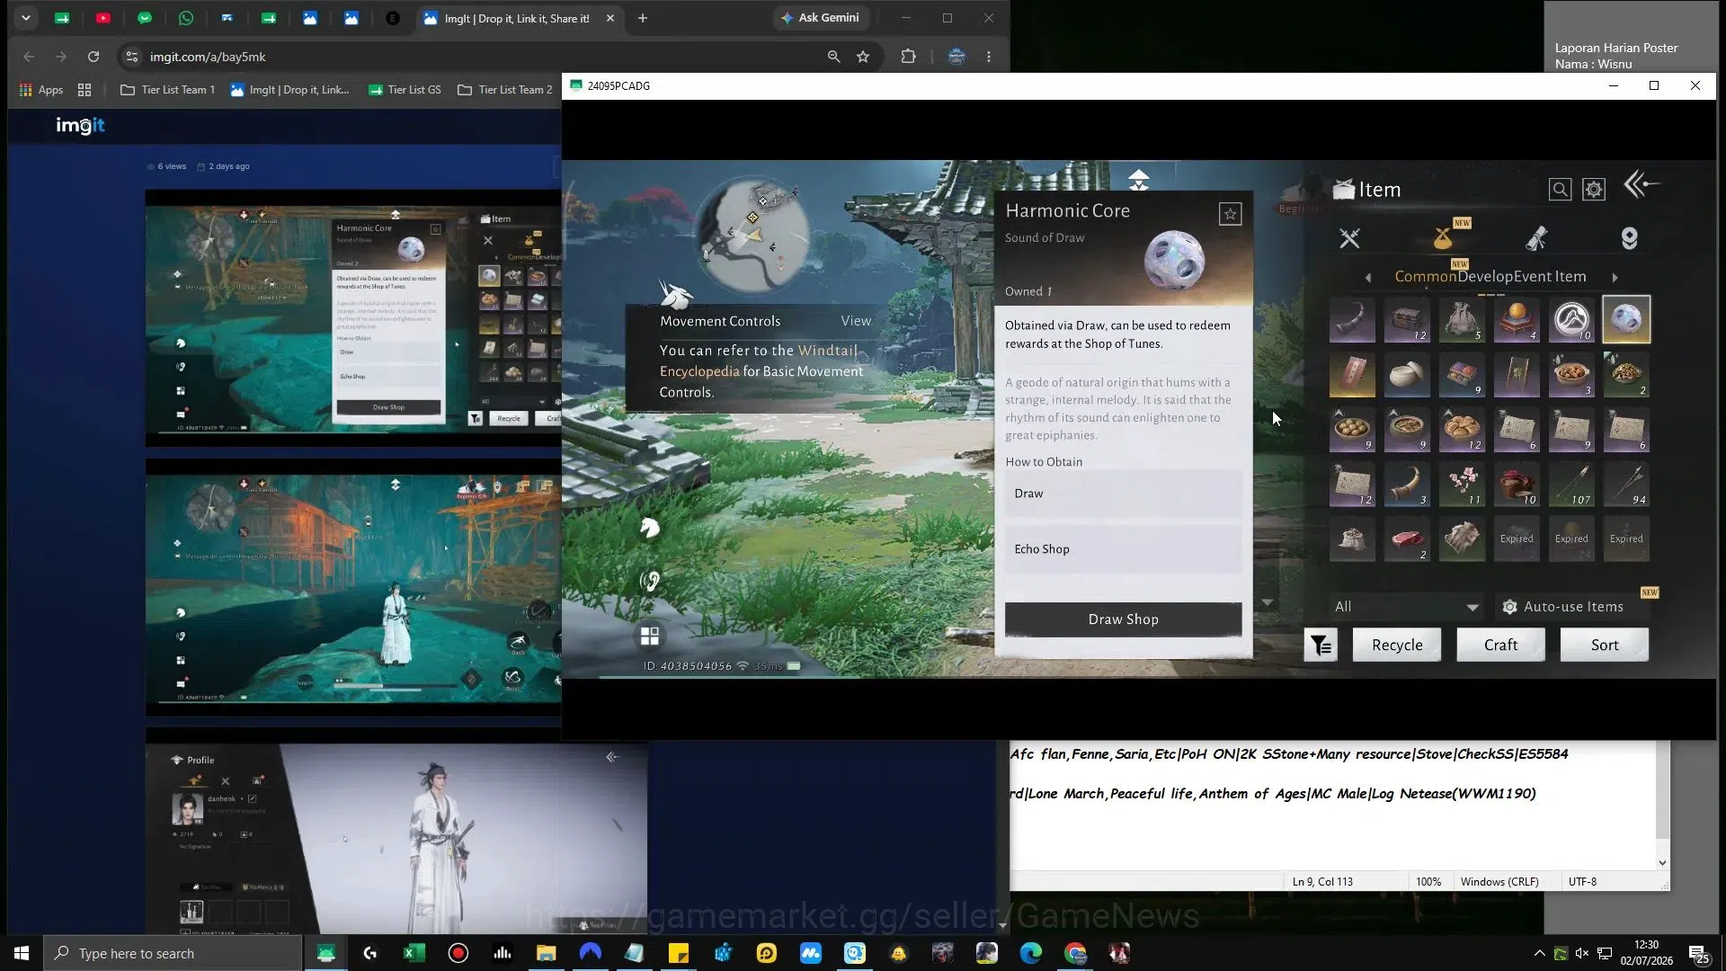
Task: Bookmark this page with star icon
Action: pyautogui.click(x=863, y=57)
